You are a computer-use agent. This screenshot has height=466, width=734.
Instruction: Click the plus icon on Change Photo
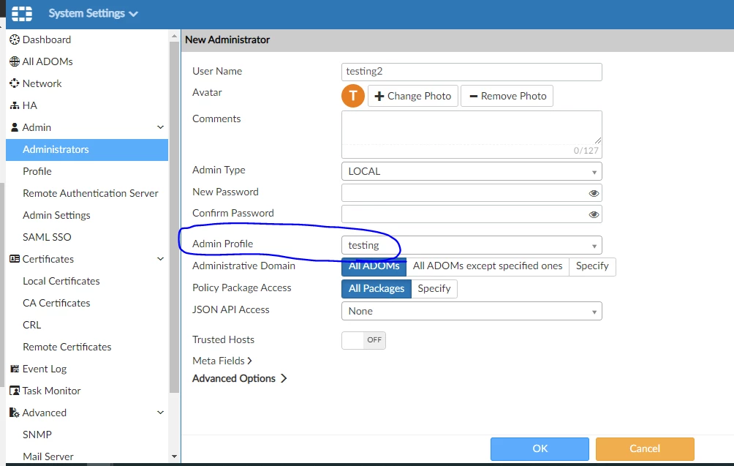(379, 96)
